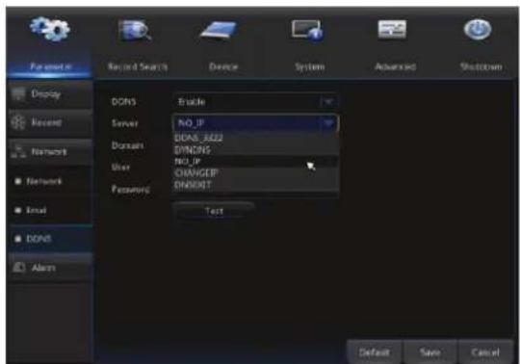520x364 pixels.
Task: Open the Advanced settings icon
Action: [x=392, y=29]
